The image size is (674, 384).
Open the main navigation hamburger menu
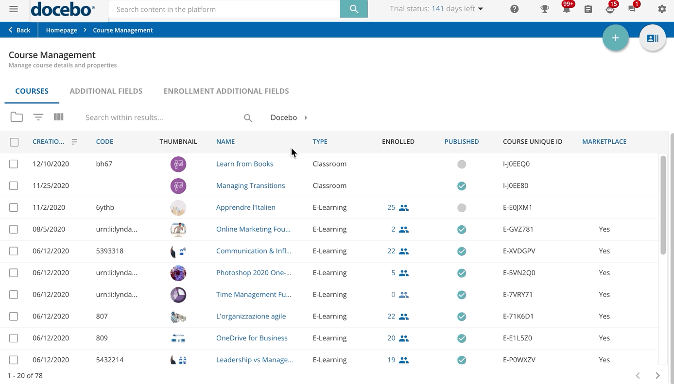[13, 9]
